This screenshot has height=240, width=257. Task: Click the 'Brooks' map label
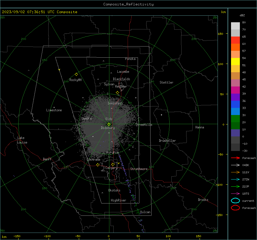203,200
